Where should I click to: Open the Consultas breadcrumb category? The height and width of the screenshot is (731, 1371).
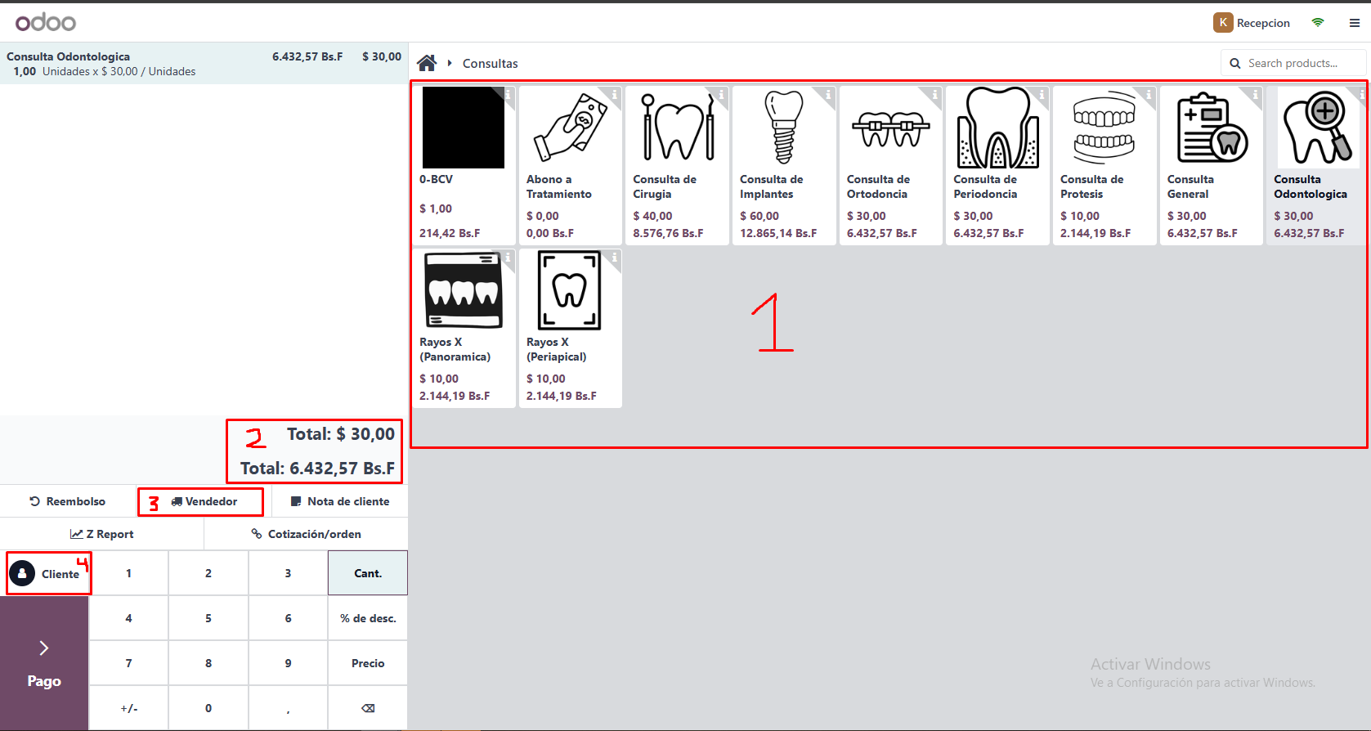coord(490,63)
